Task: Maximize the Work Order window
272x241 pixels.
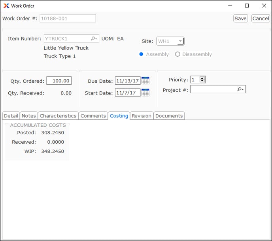Action: (x=247, y=6)
